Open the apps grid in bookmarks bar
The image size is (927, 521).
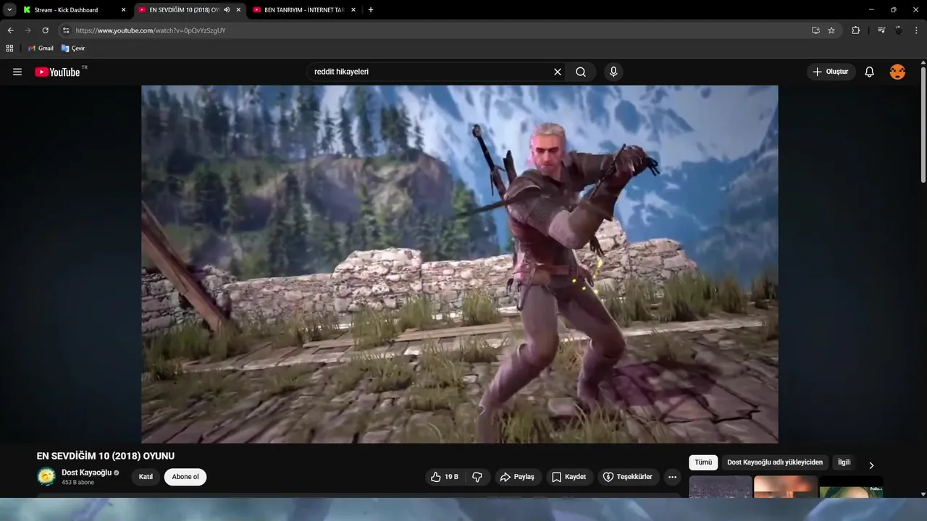tap(9, 48)
